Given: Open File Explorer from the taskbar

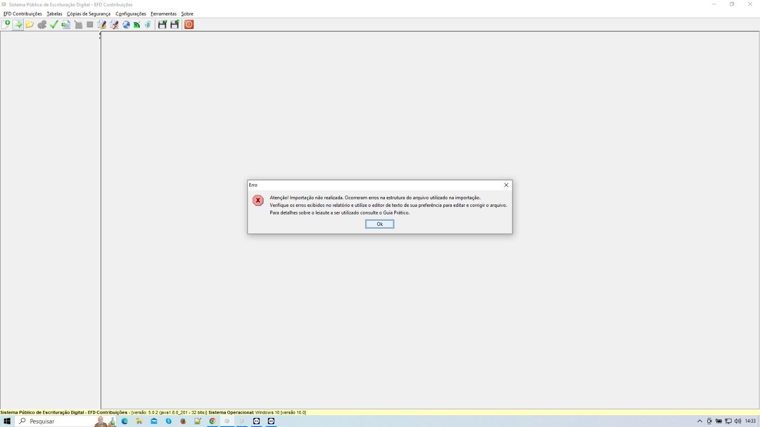Looking at the screenshot, I should (139, 421).
